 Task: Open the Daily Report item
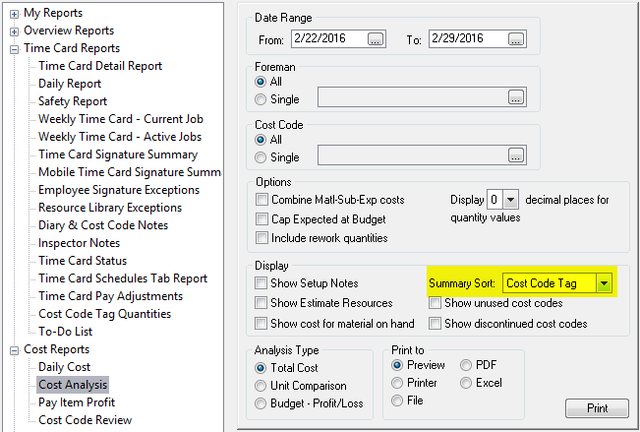70,84
